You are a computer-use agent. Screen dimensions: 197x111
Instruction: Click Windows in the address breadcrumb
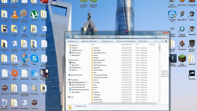click(x=108, y=37)
